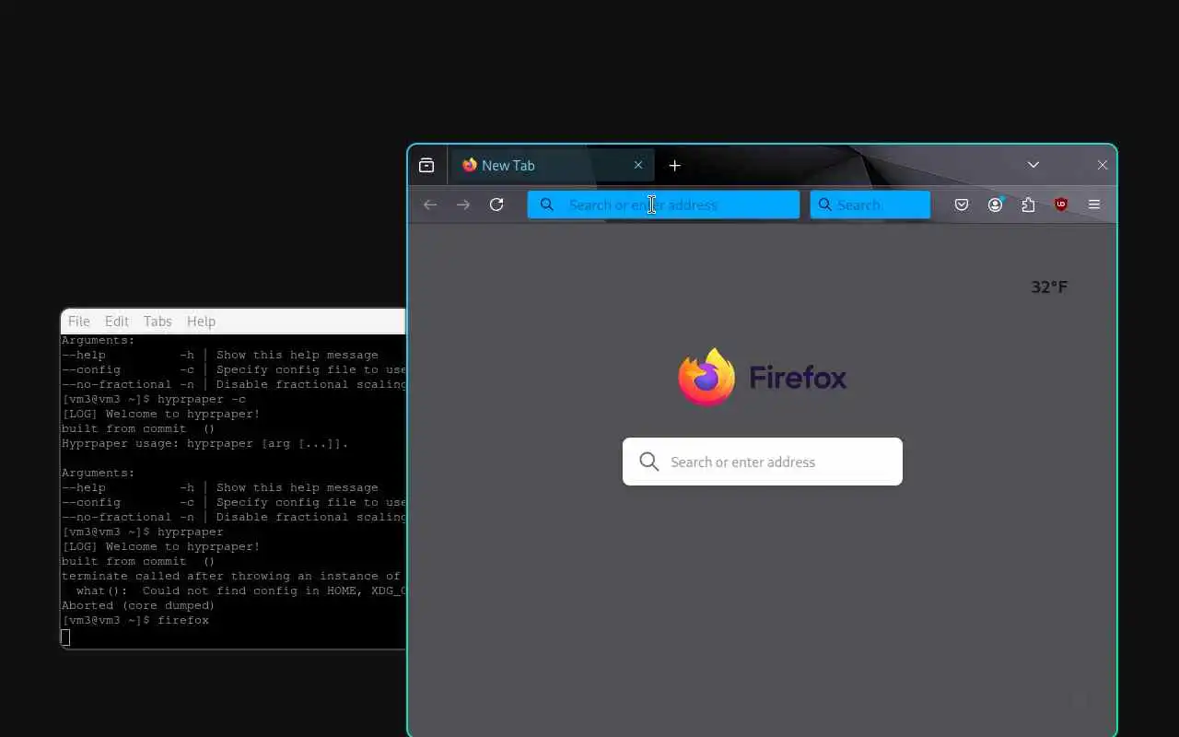Open the terminal File menu
This screenshot has width=1179, height=737.
[x=79, y=321]
